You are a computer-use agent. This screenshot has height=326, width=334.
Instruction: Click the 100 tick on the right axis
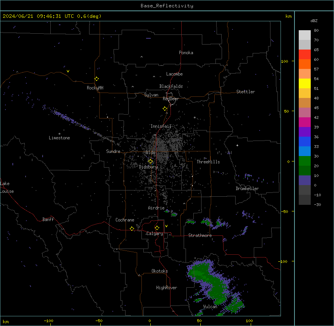click(x=284, y=61)
